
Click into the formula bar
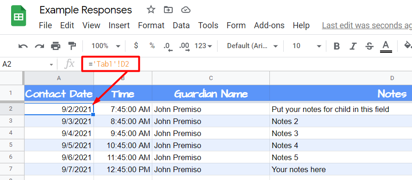(247, 64)
